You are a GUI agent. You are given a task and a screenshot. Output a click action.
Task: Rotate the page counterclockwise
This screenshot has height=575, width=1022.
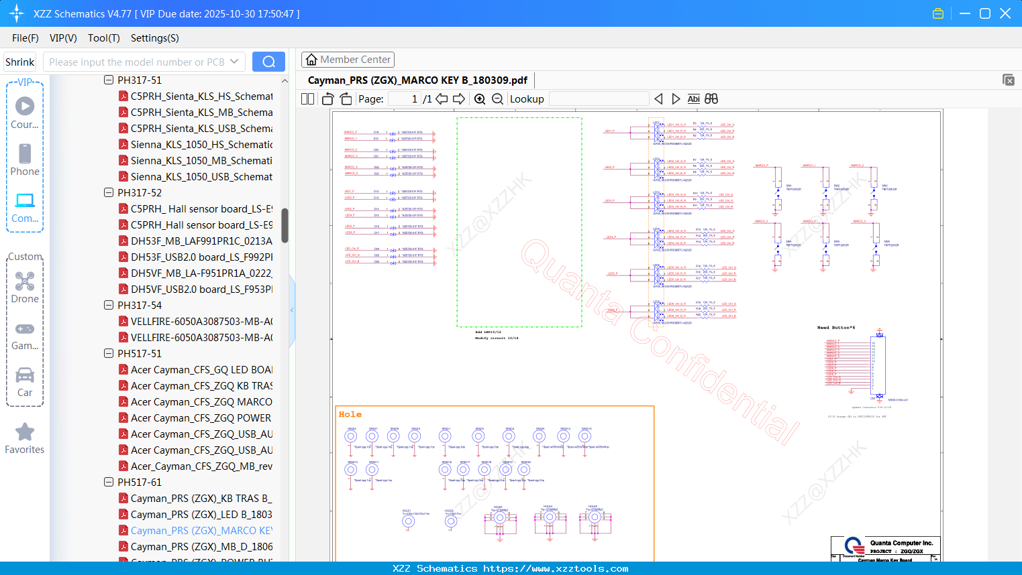click(x=328, y=99)
